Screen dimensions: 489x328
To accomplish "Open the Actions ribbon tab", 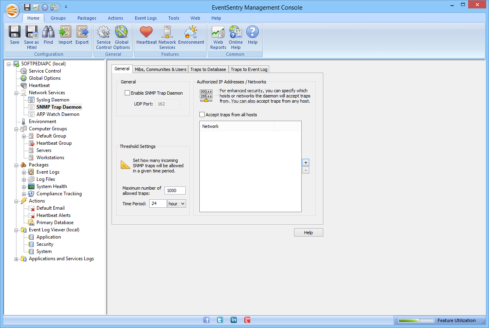I will (x=116, y=18).
